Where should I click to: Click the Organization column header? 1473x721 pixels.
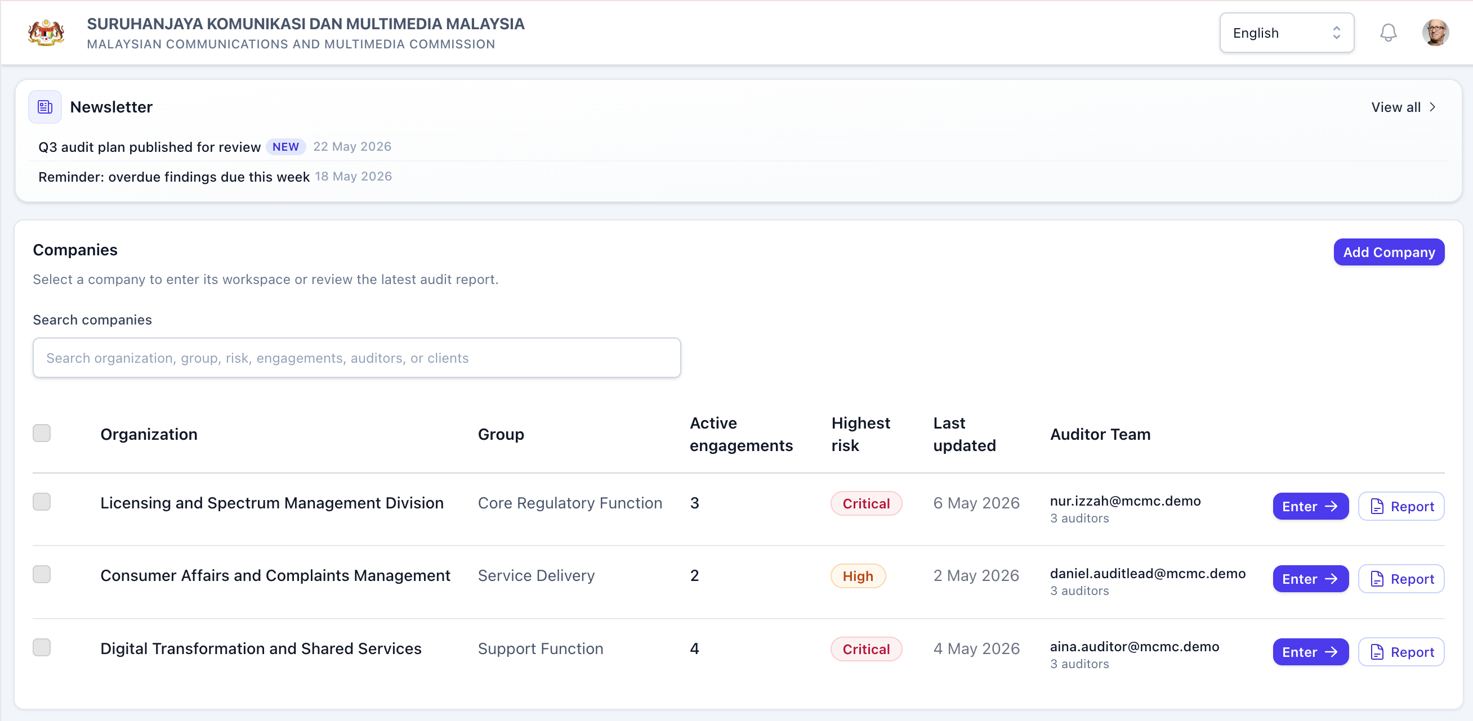click(149, 434)
